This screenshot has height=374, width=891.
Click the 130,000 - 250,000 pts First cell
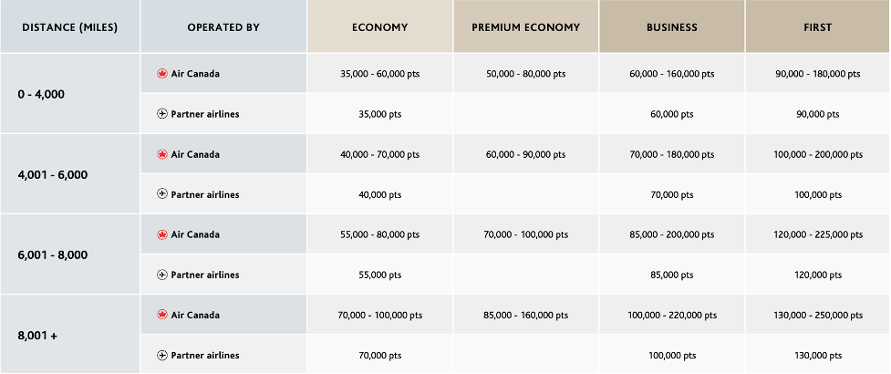(x=818, y=315)
